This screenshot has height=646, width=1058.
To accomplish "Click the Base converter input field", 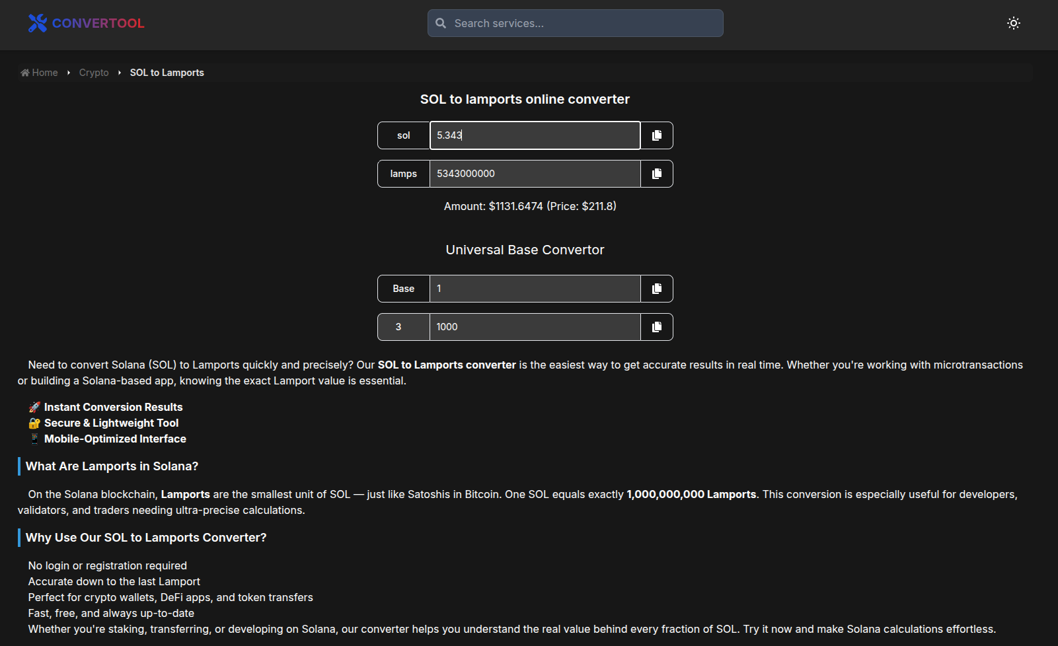I will 535,288.
